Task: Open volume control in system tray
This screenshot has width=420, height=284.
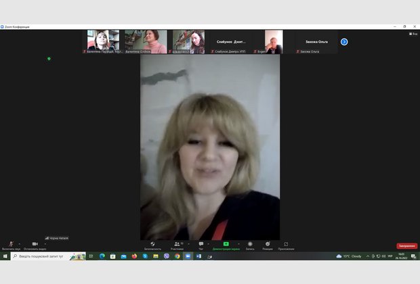Action: [x=383, y=256]
